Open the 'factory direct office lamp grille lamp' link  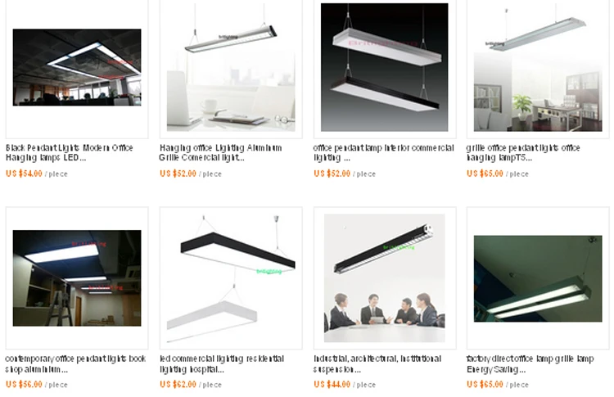click(x=530, y=363)
